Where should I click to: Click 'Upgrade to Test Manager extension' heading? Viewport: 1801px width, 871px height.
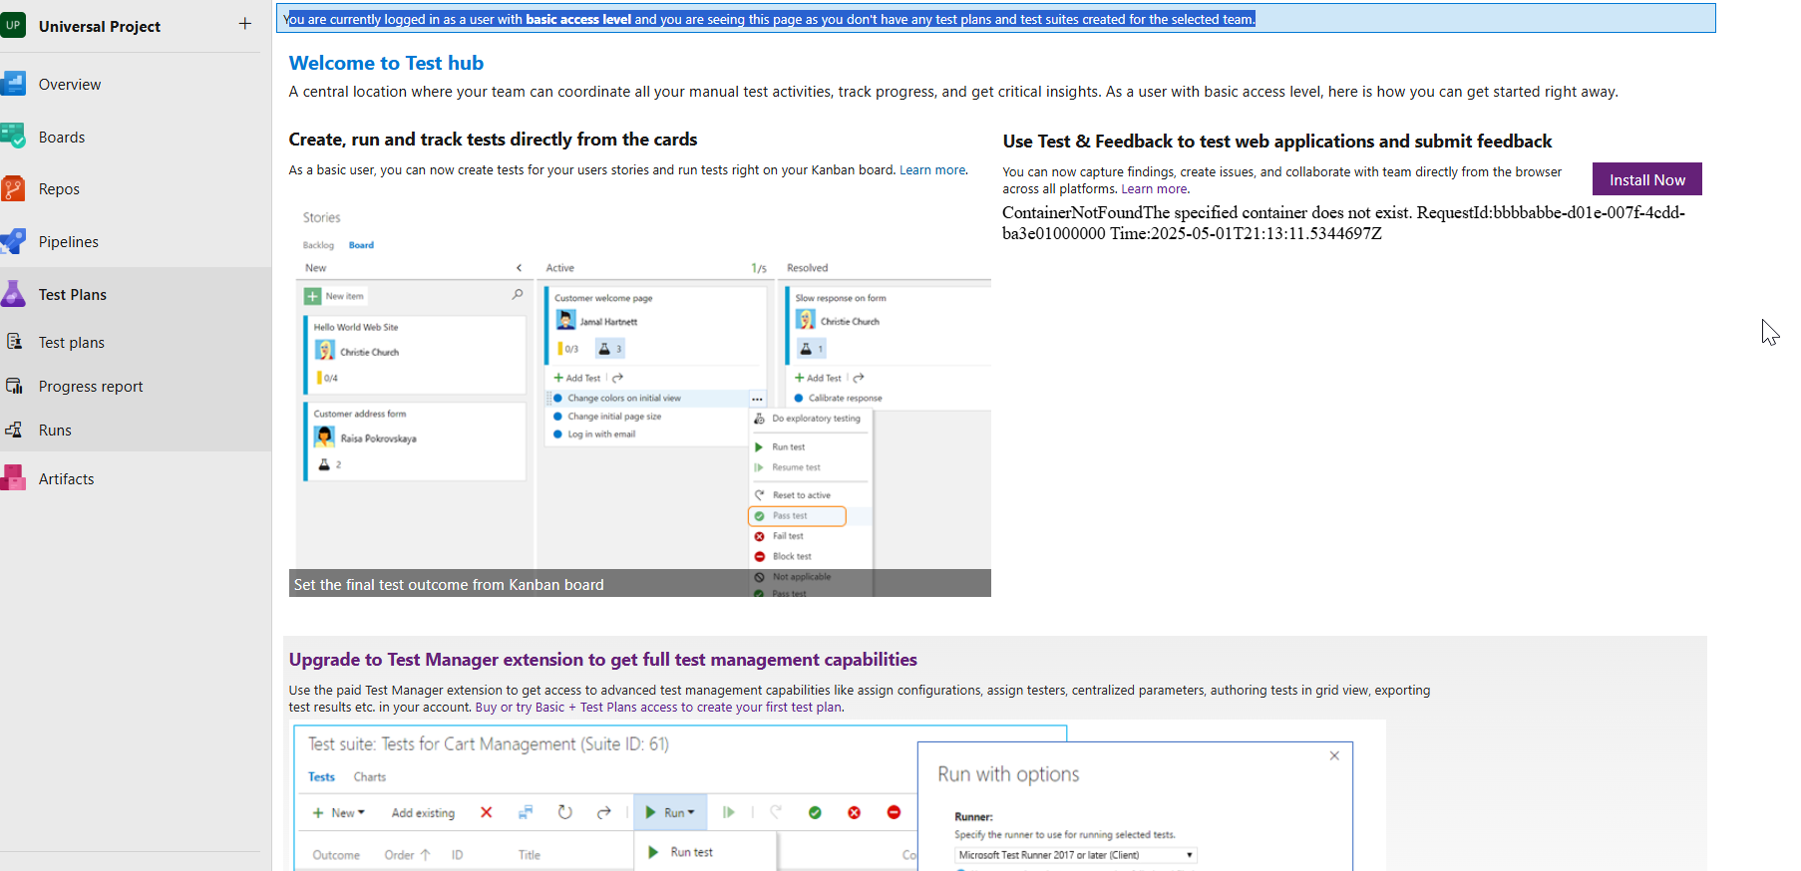point(602,660)
